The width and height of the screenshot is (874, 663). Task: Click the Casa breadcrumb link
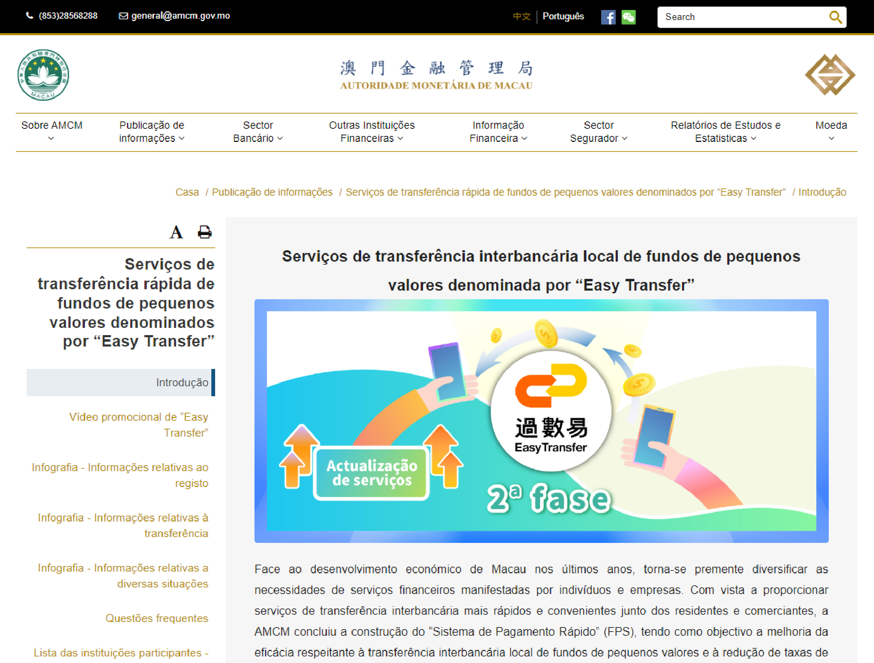pos(187,192)
